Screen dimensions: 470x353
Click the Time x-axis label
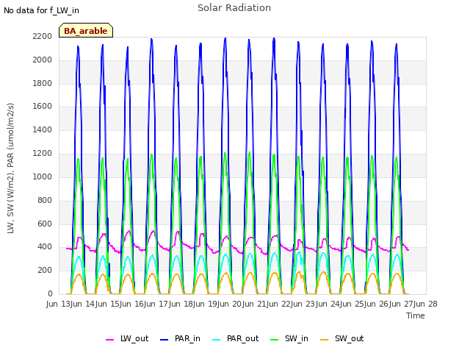coord(416,315)
